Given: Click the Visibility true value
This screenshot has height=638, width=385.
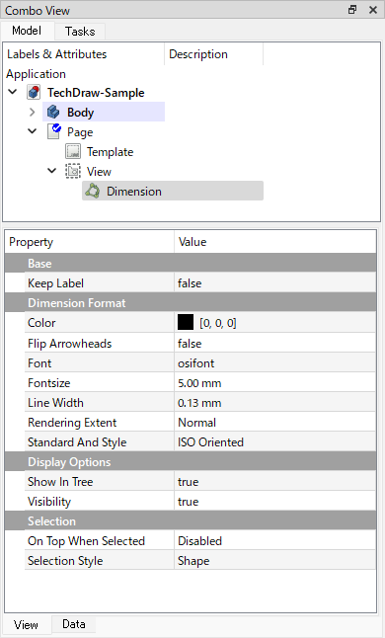Looking at the screenshot, I should (x=274, y=502).
